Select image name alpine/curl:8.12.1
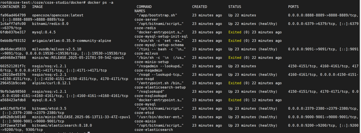Image resolution: width=361 pixels, height=133 pixels. [51, 83]
